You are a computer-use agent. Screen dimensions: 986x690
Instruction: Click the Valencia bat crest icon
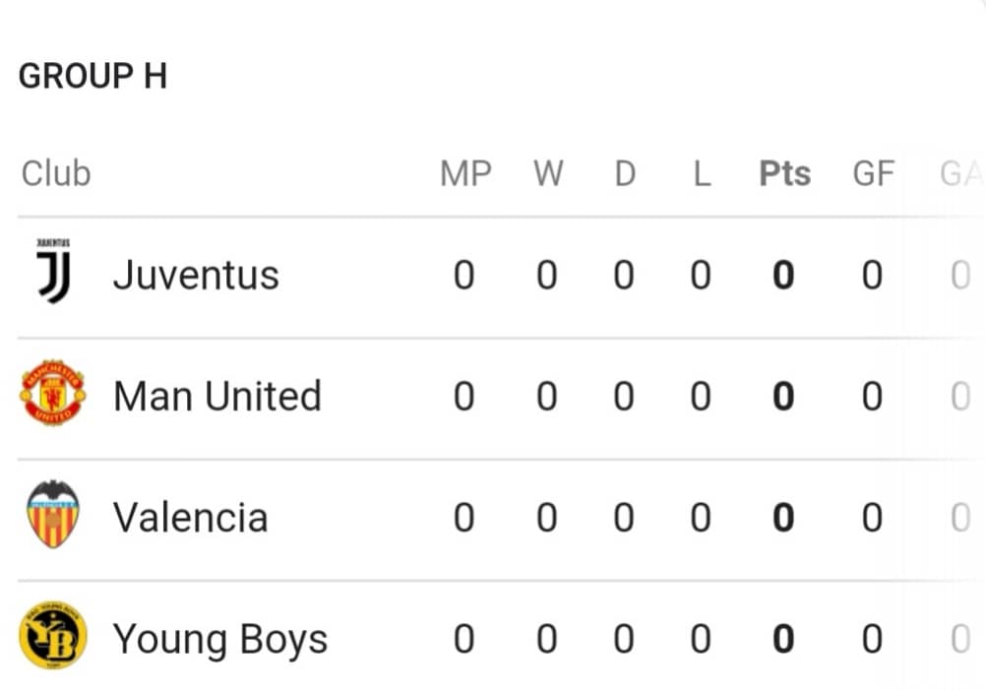point(53,514)
